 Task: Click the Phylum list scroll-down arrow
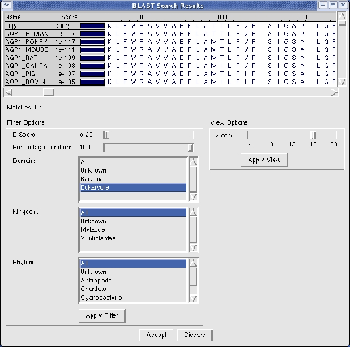coord(194,298)
